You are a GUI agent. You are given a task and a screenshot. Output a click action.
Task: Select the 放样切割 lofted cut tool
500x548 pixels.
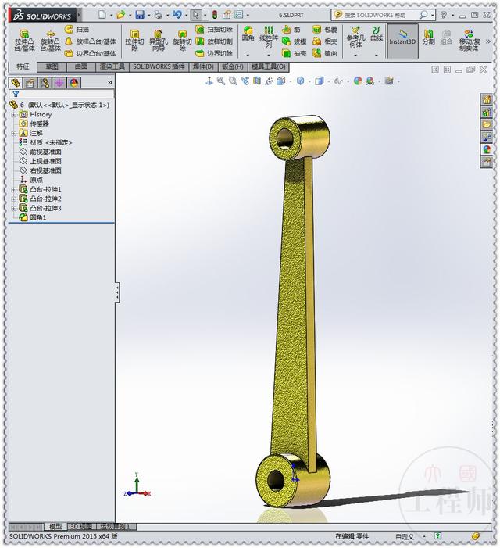point(214,41)
